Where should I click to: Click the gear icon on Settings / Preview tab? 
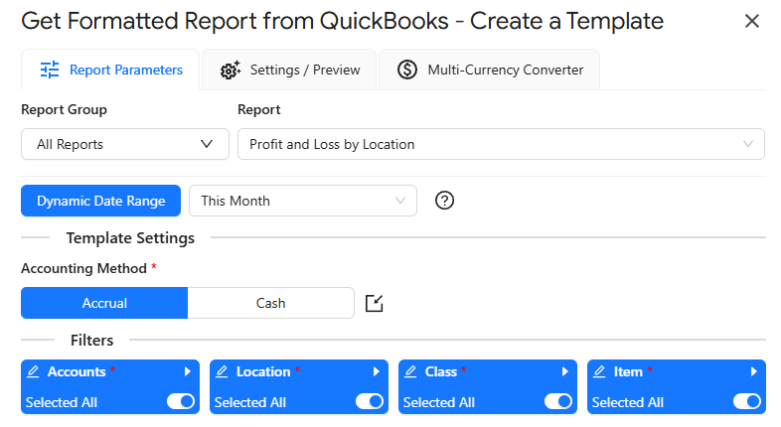[x=231, y=71]
